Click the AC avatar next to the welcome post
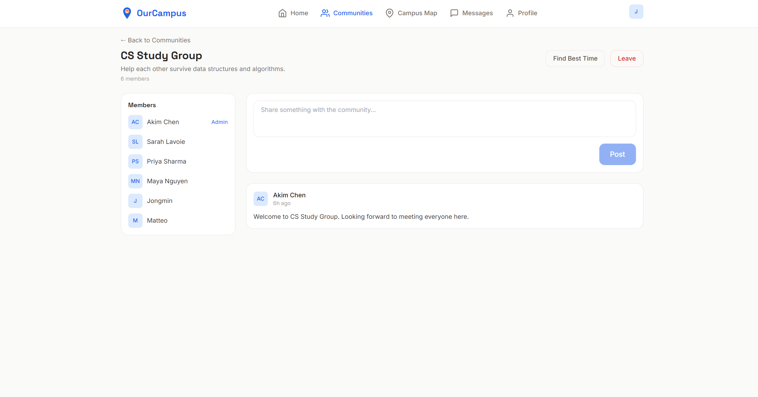This screenshot has width=758, height=397. click(x=260, y=198)
